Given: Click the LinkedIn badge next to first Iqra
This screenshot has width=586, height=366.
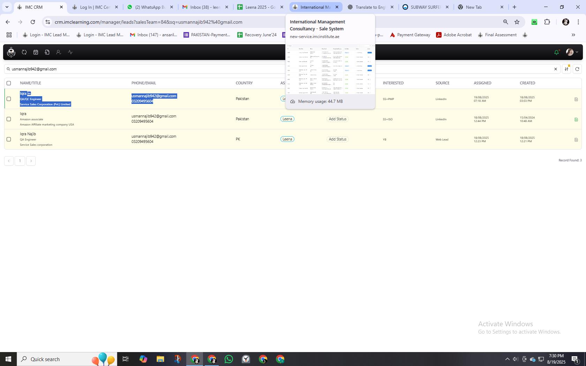Looking at the screenshot, I should coord(29,93).
